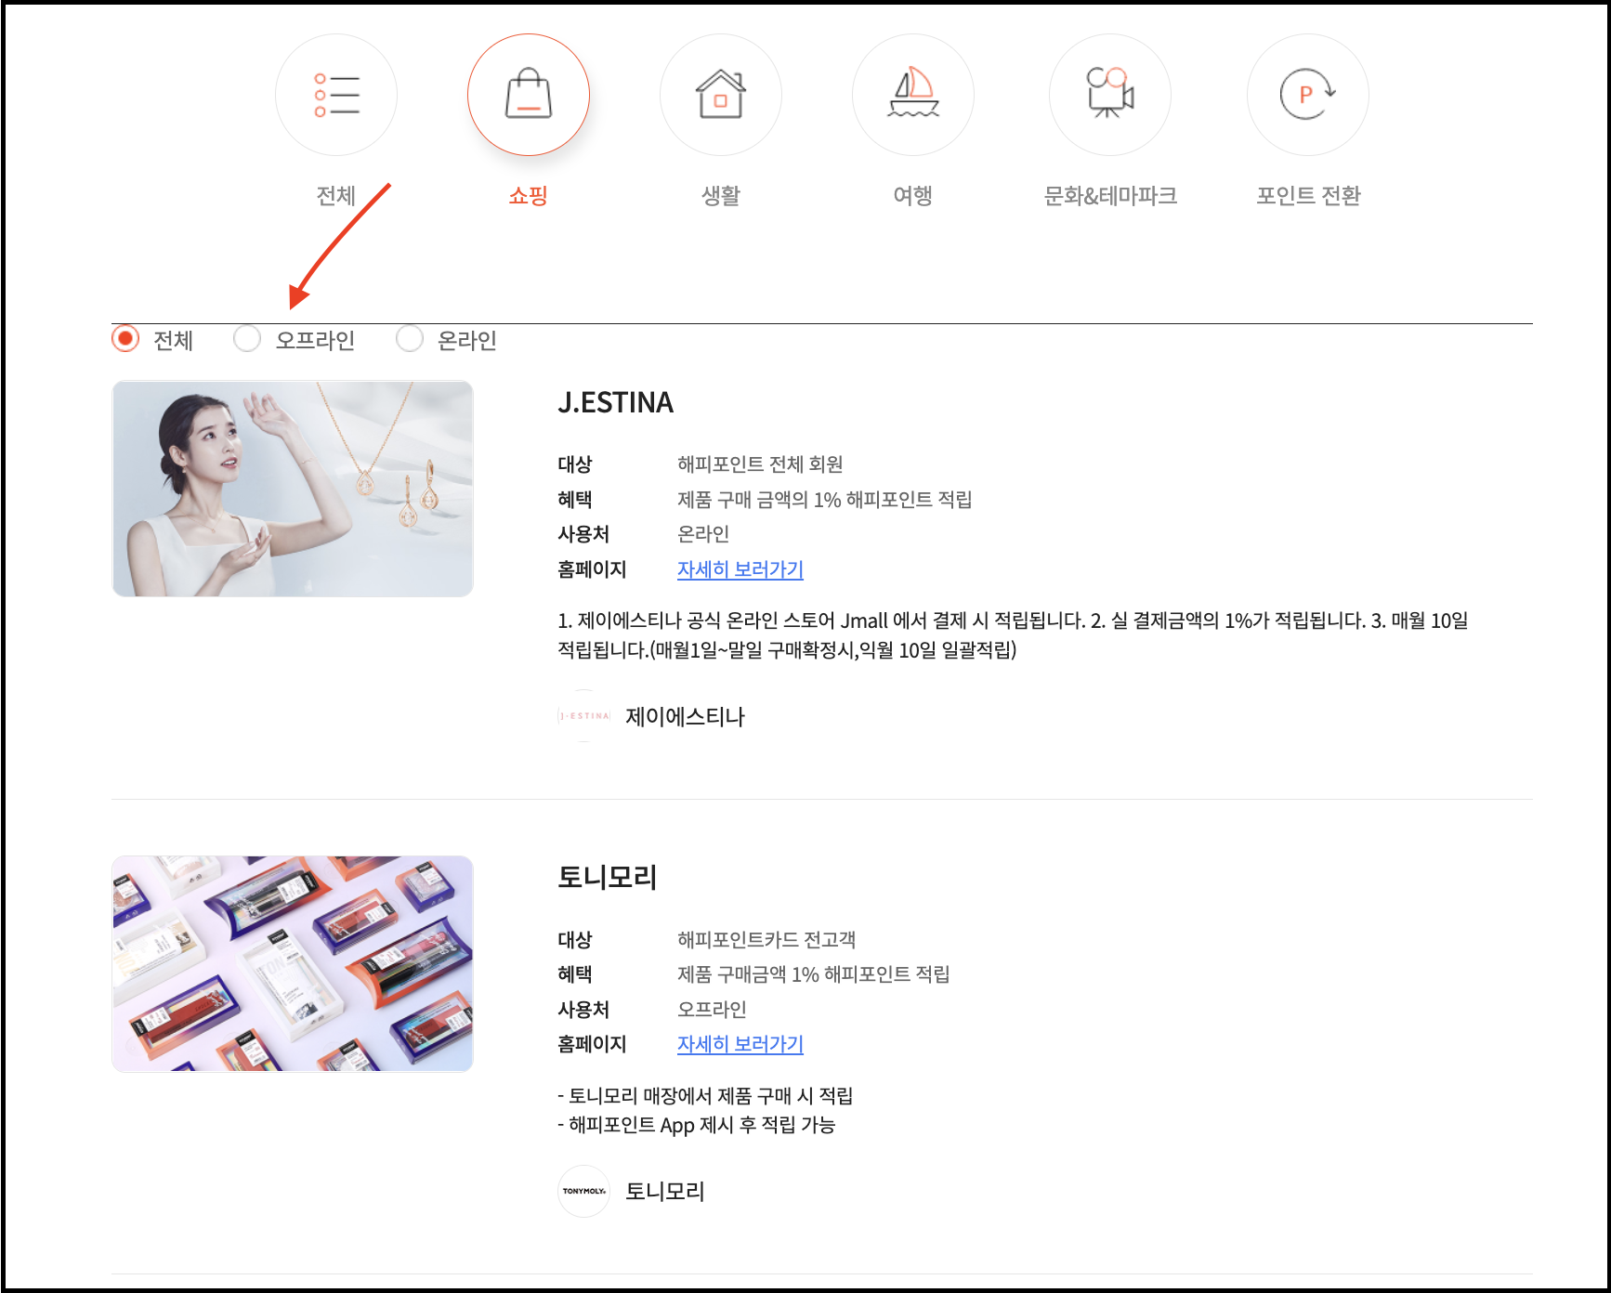Select the 여행 sailboat icon
The width and height of the screenshot is (1611, 1293).
point(913,95)
